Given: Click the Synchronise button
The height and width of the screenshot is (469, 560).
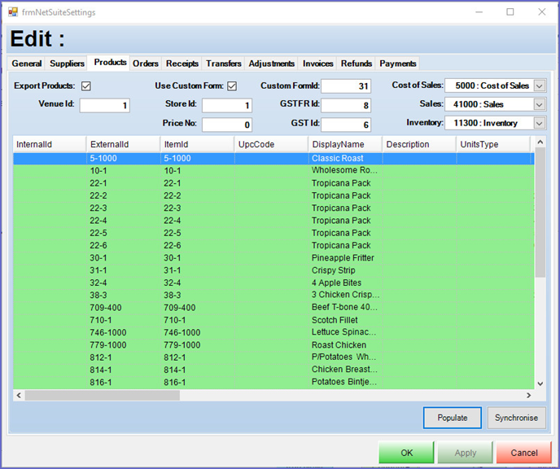Looking at the screenshot, I should (x=516, y=418).
